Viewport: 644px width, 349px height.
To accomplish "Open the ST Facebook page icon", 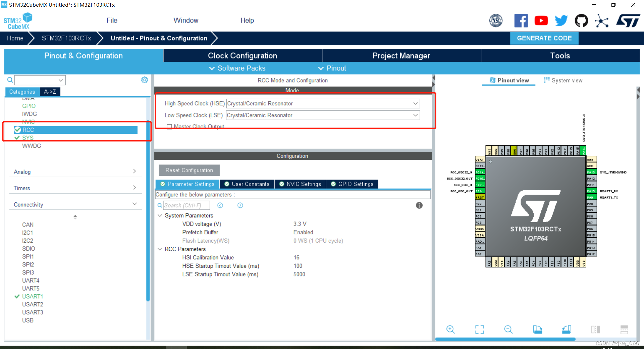I will tap(521, 21).
